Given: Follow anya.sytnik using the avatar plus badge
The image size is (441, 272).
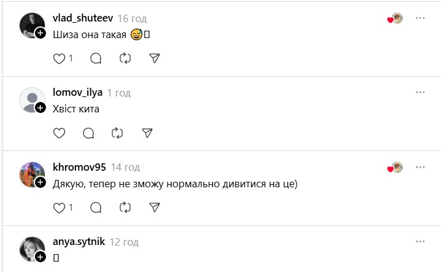Looking at the screenshot, I should pos(40,257).
